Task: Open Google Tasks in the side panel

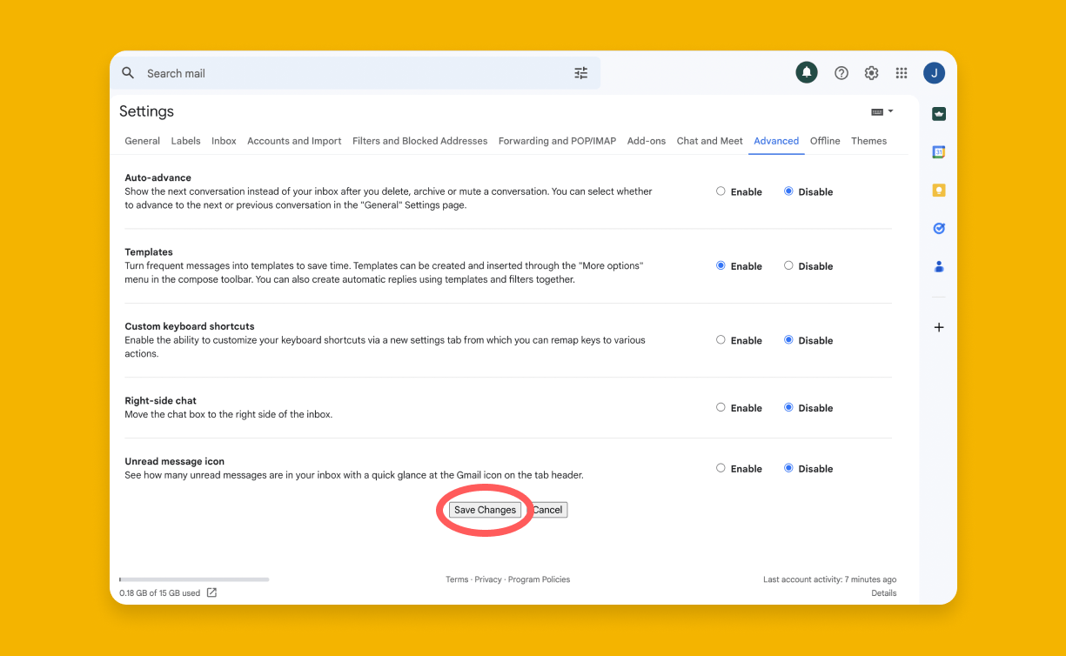Action: coord(938,228)
